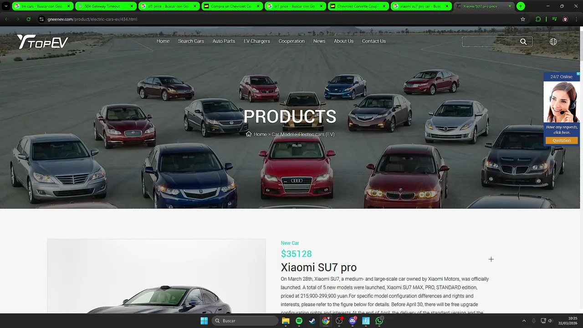Click the address bar URL

pyautogui.click(x=92, y=19)
